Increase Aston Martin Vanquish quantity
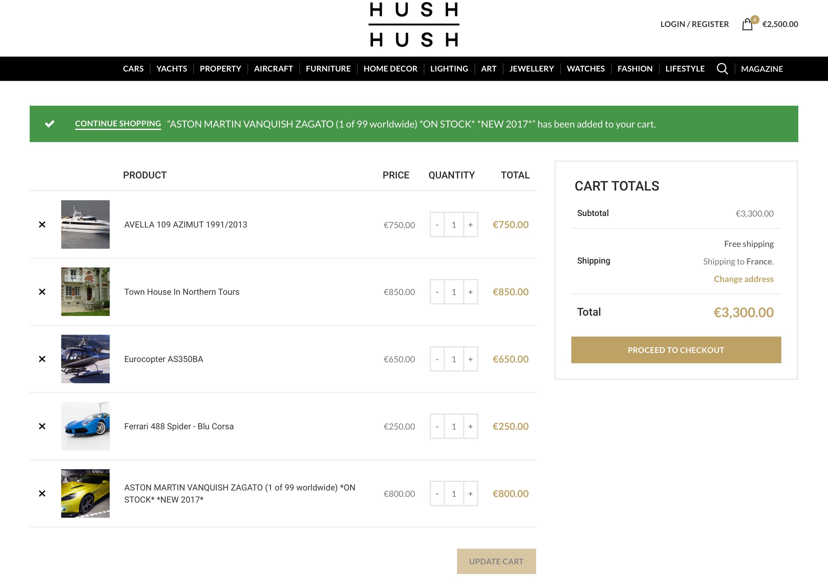This screenshot has height=578, width=828. coord(470,494)
